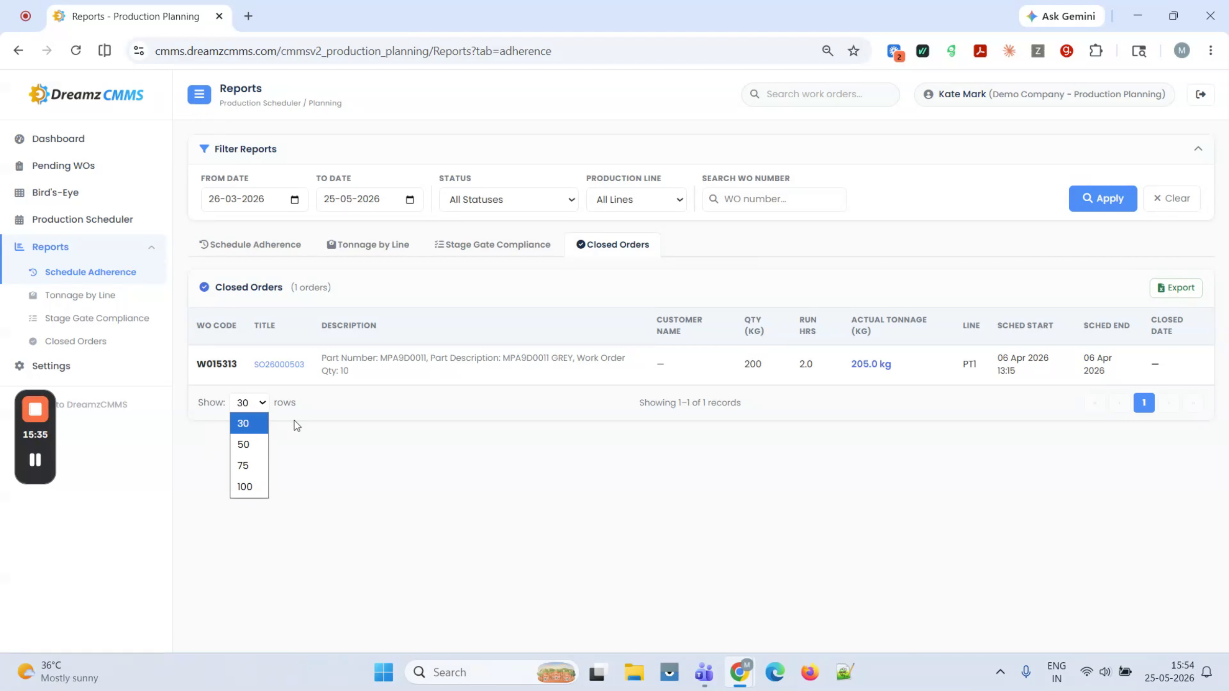Collapse the Filter Reports panel chevron
The image size is (1229, 691).
click(1198, 149)
